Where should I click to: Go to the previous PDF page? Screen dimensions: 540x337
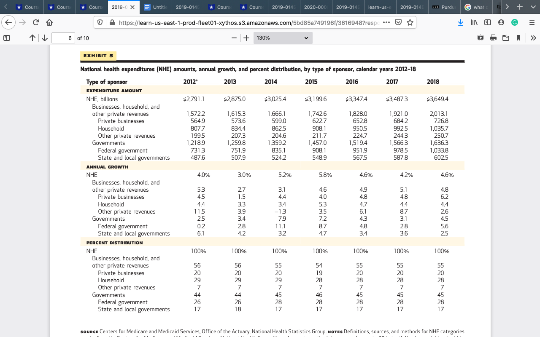click(32, 38)
